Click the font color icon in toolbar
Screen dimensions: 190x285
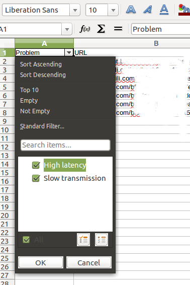(x=184, y=10)
